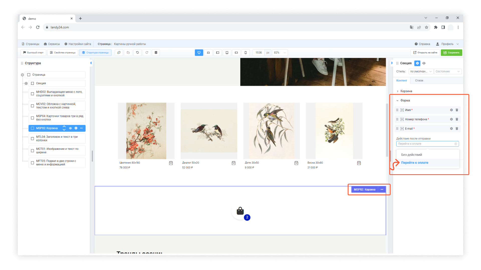Open Настройки сайта menu
The width and height of the screenshot is (481, 270).
click(78, 44)
